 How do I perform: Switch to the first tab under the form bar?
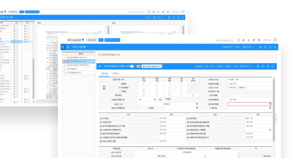(104, 74)
